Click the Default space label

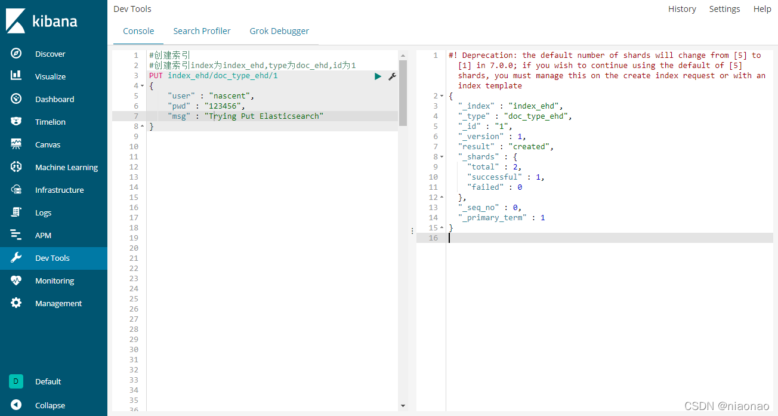click(48, 381)
